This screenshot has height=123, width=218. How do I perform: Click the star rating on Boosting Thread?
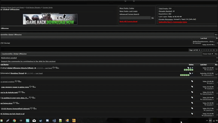tap(185, 75)
